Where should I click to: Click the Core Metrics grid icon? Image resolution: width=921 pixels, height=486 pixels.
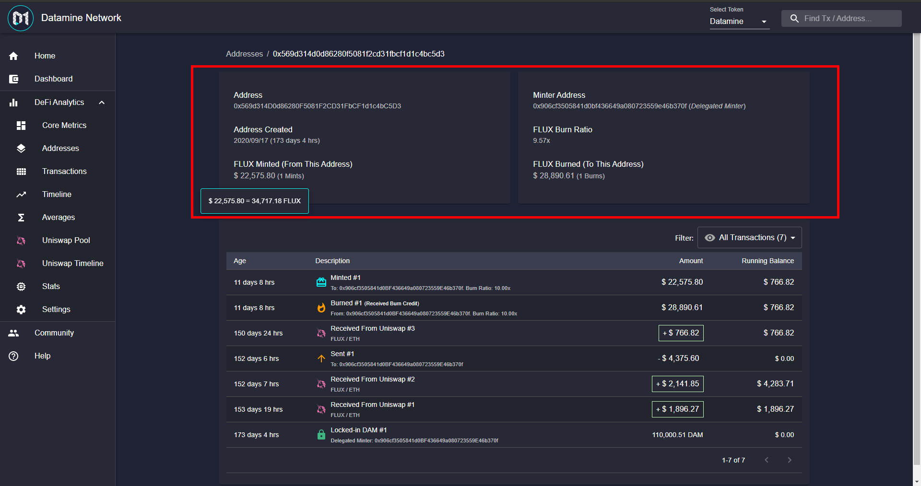[21, 126]
